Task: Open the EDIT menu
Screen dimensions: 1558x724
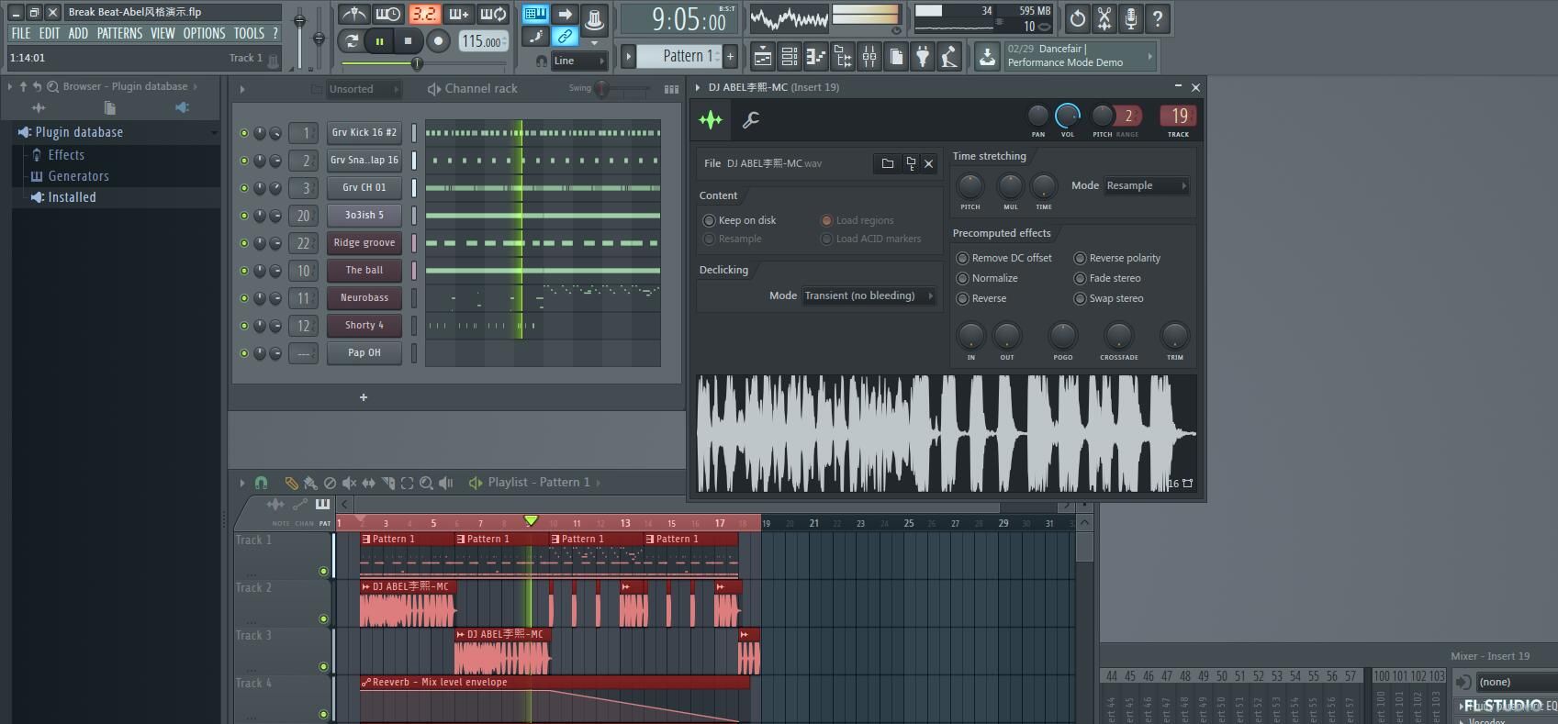Action: tap(50, 33)
